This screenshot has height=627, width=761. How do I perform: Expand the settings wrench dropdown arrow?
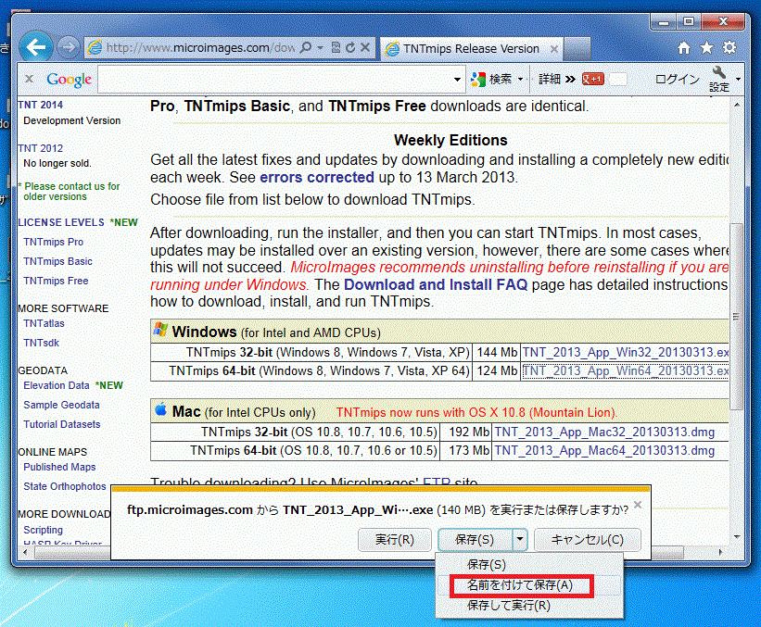click(x=738, y=79)
